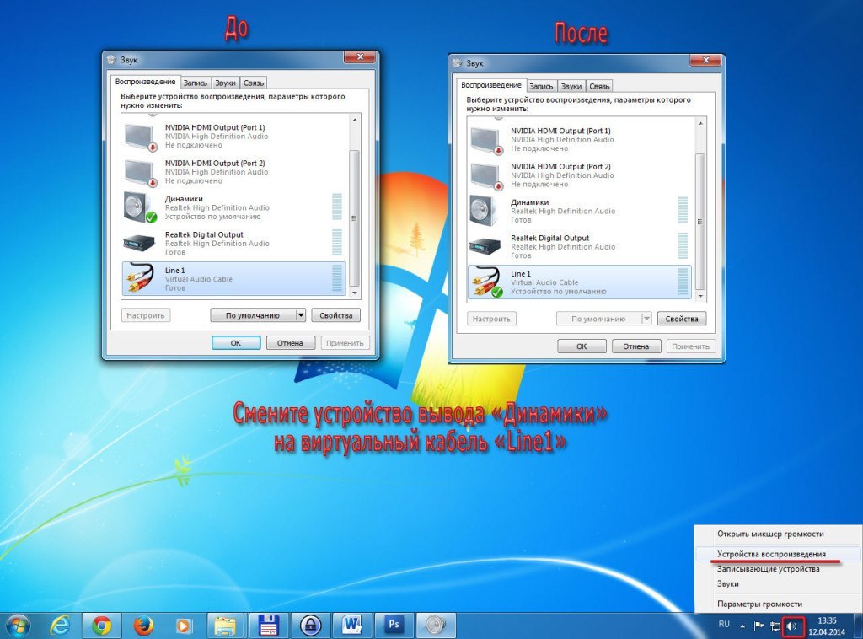Click scrollbar down arrow in «После» device list
The image size is (863, 639).
click(x=700, y=296)
